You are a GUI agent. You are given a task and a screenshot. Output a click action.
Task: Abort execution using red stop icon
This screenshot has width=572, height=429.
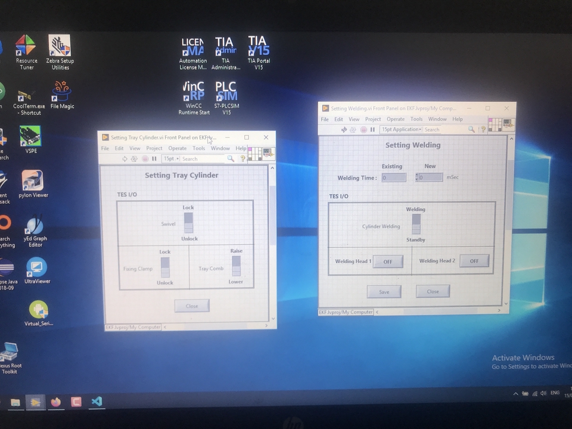pyautogui.click(x=363, y=129)
